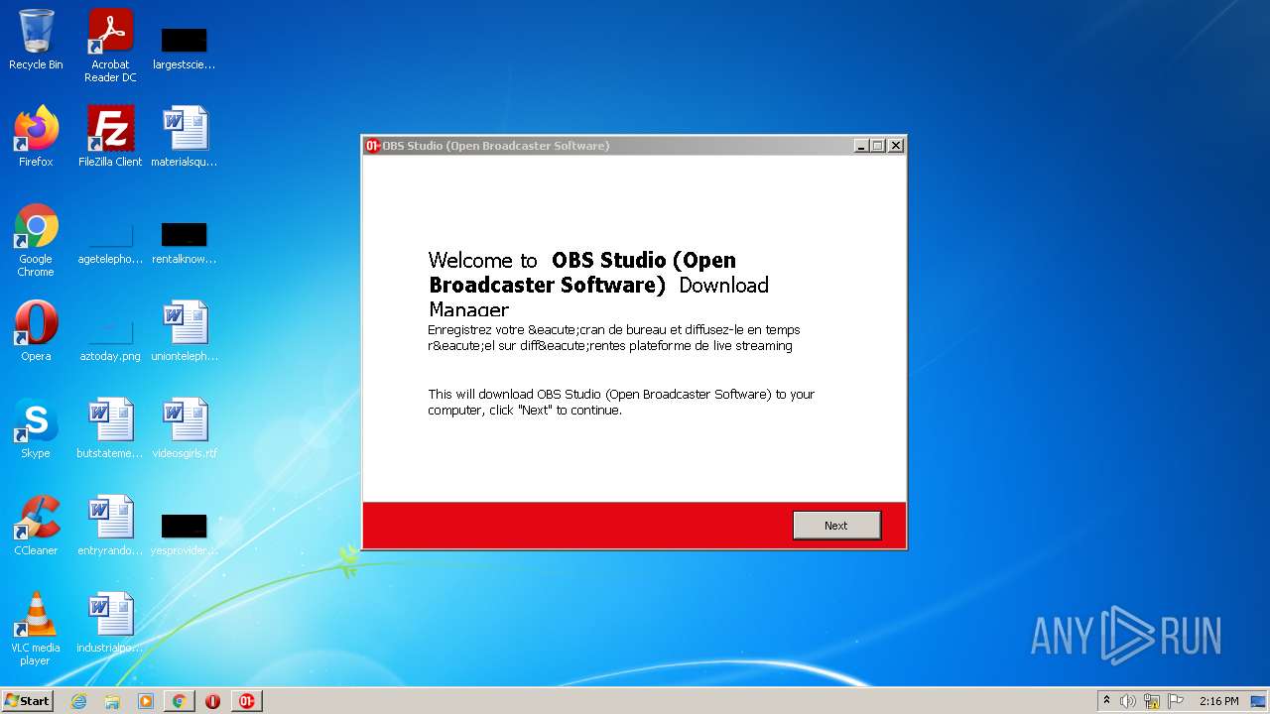1270x714 pixels.
Task: Click the 2:16 PM taskbar clock
Action: (1218, 701)
